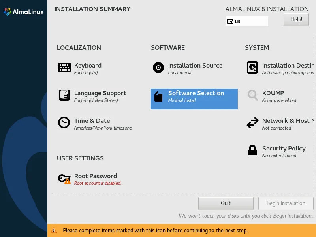Viewport: 316px width, 237px height.
Task: Open Installation Source label
Action: point(195,65)
